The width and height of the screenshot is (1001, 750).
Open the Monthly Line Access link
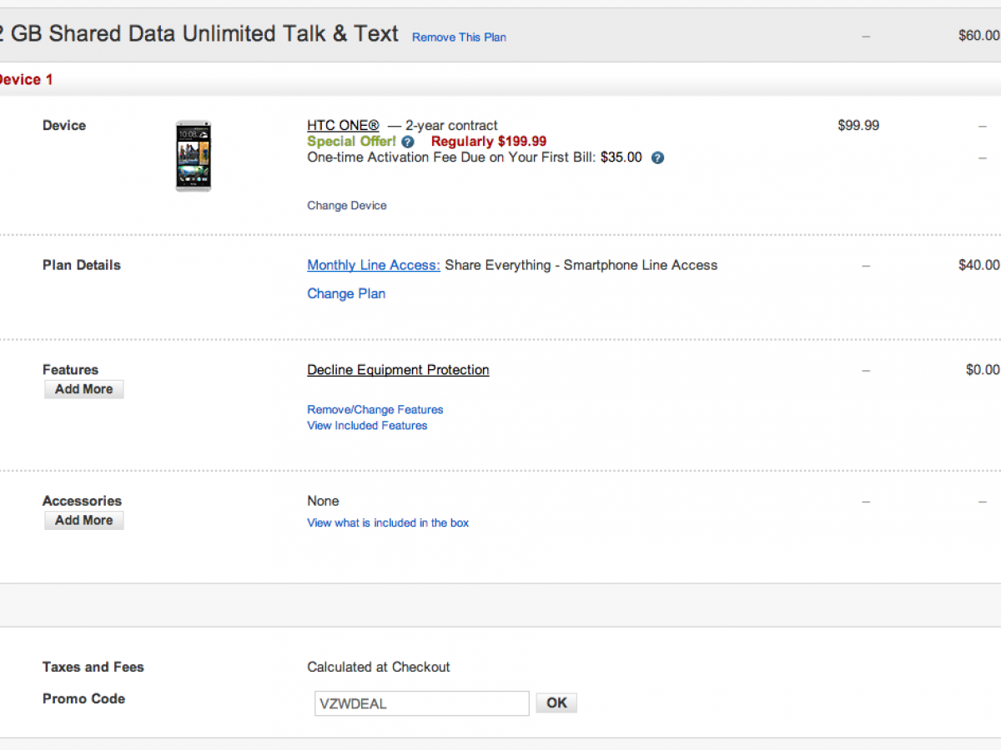tap(374, 265)
